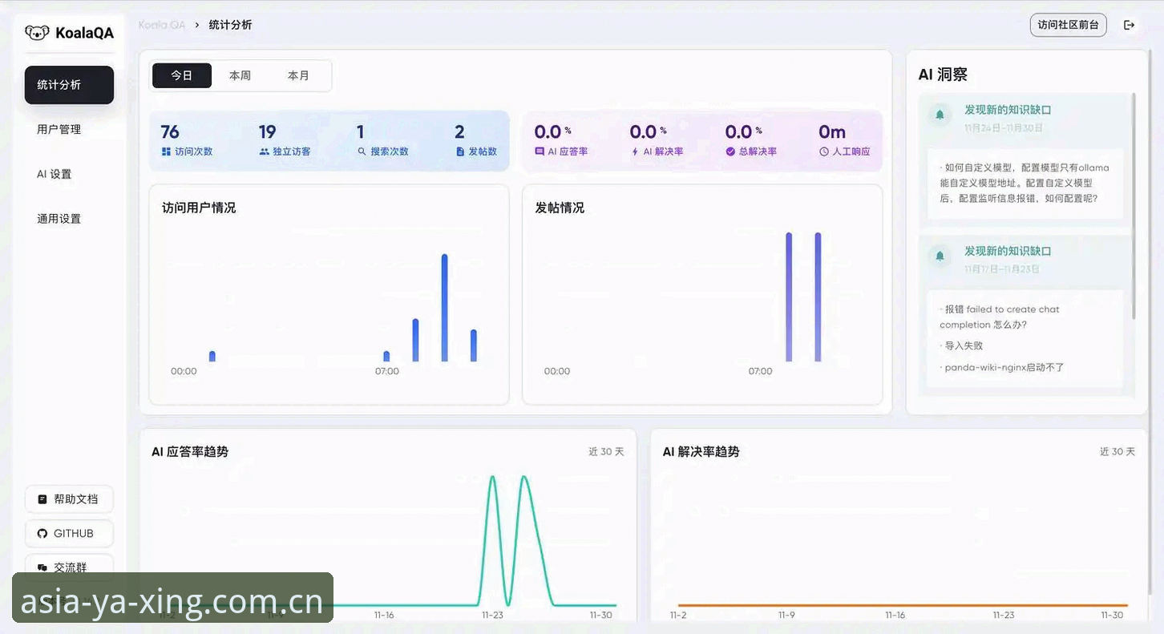Click the 11月17日–11月23日 date text
Image resolution: width=1164 pixels, height=634 pixels.
pos(1002,269)
